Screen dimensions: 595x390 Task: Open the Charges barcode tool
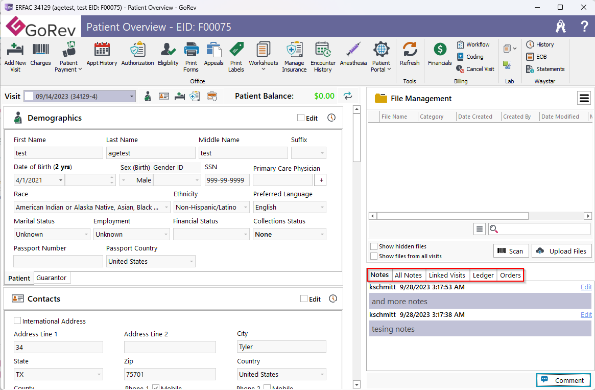(x=40, y=54)
